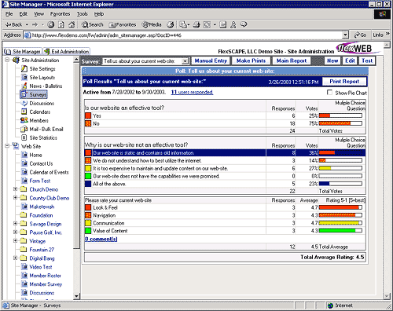Viewport: 393px width, 311px height.
Task: Collapse the Web Site tree node
Action: click(x=7, y=146)
